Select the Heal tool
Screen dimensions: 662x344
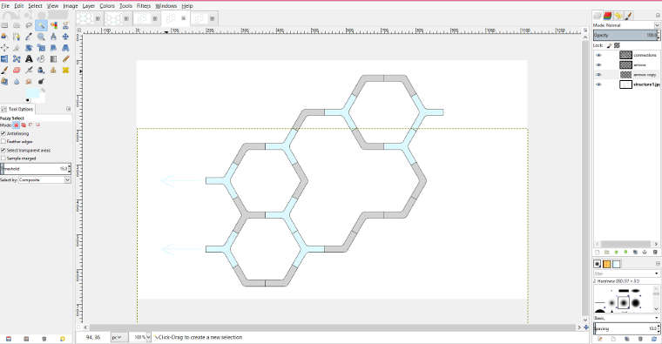coord(65,70)
